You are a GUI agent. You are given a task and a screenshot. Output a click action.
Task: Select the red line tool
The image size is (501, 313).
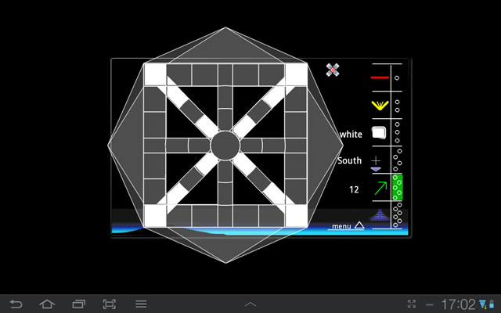tap(380, 77)
